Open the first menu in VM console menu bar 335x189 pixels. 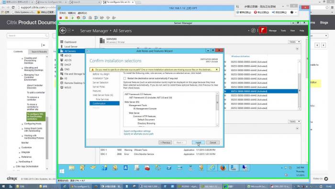tap(62, 13)
